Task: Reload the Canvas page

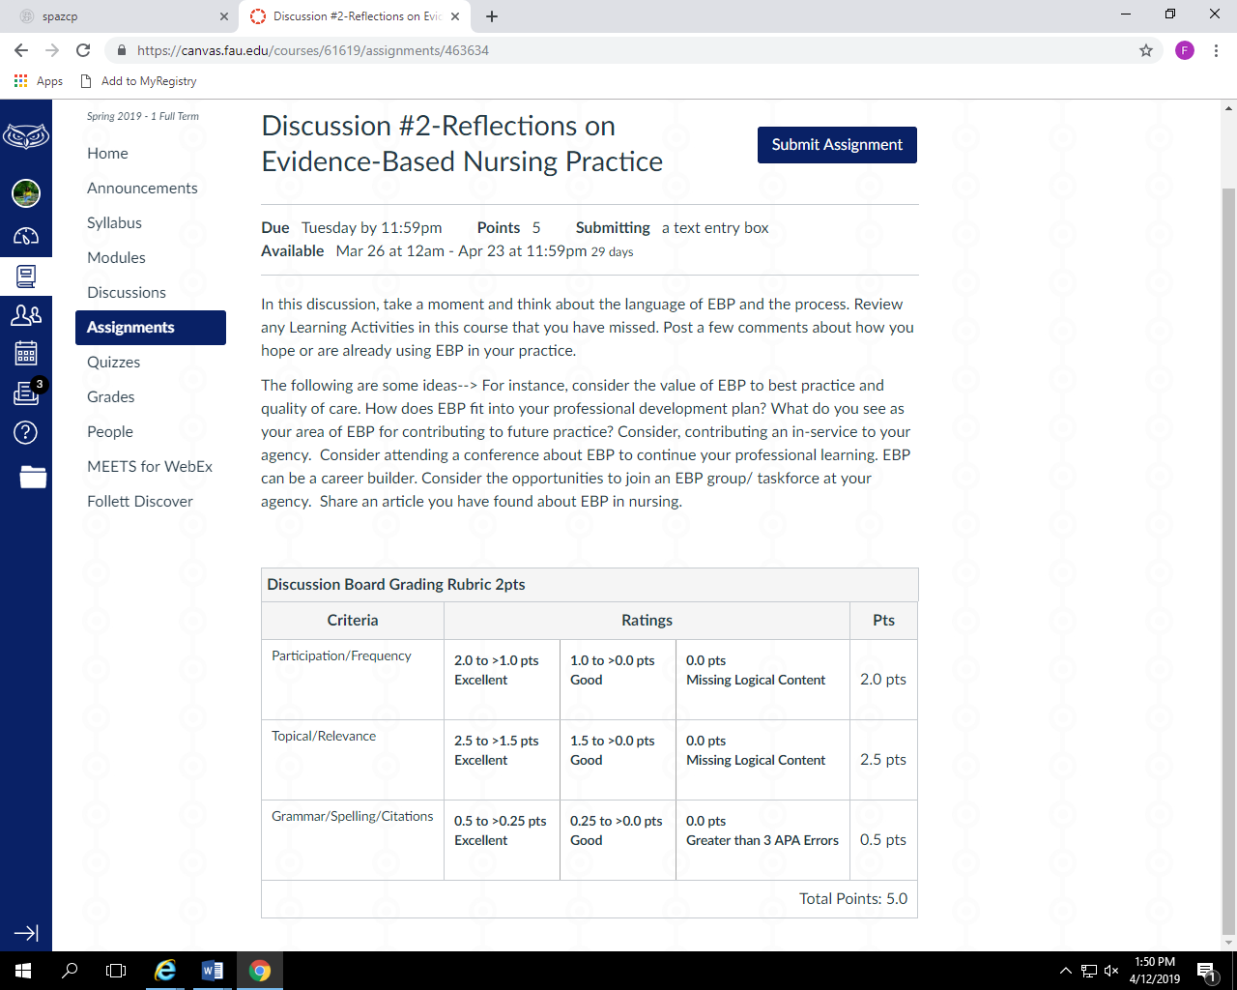Action: click(x=83, y=50)
